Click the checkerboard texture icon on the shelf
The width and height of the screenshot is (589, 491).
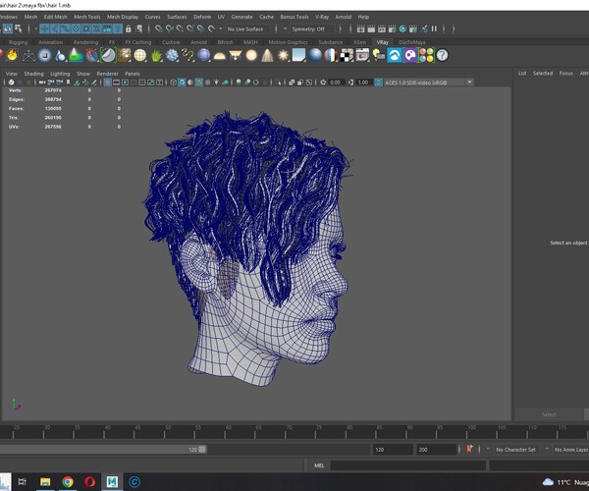(347, 55)
